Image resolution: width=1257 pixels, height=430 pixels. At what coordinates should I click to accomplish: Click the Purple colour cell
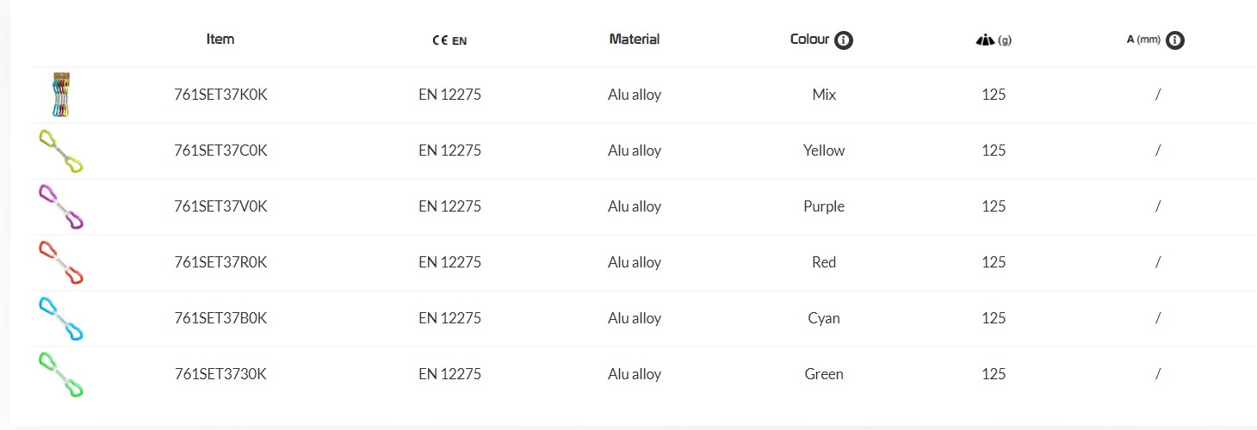point(824,206)
